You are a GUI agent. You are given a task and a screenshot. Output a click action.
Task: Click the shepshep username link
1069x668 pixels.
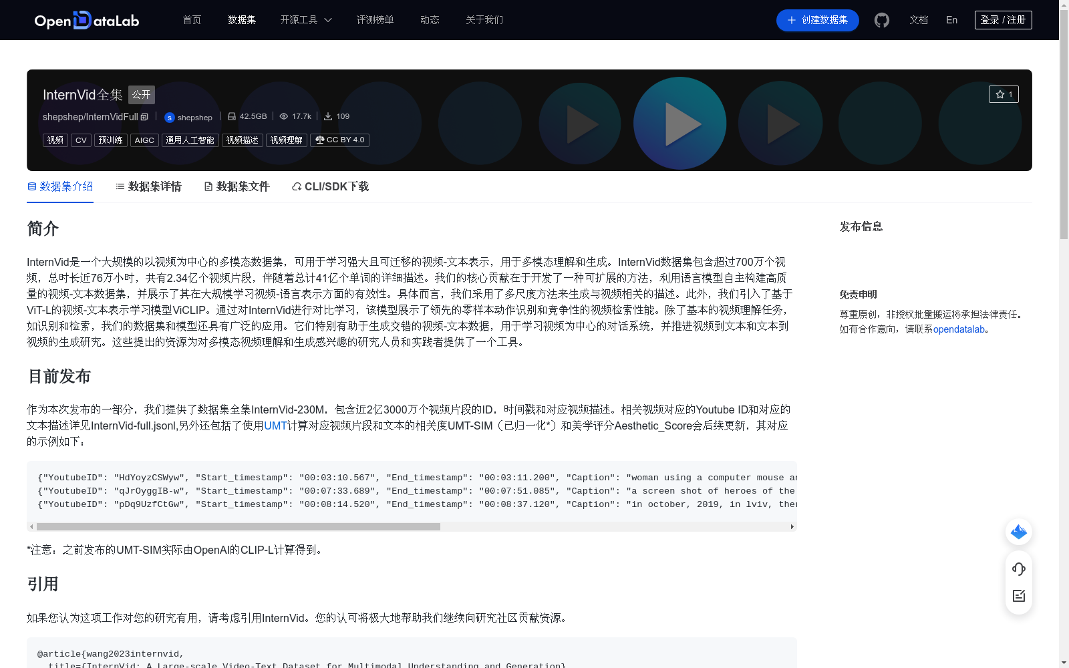(195, 118)
